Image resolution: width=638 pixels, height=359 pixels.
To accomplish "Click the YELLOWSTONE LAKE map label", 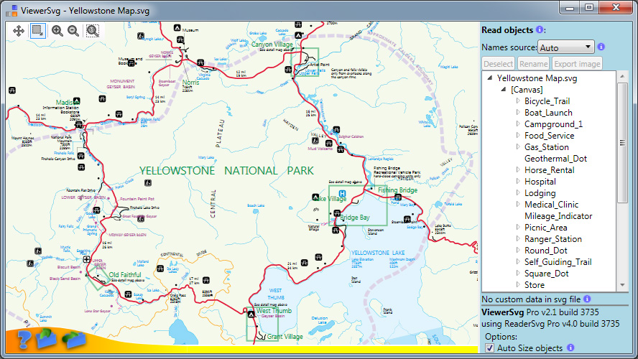I will [x=378, y=253].
